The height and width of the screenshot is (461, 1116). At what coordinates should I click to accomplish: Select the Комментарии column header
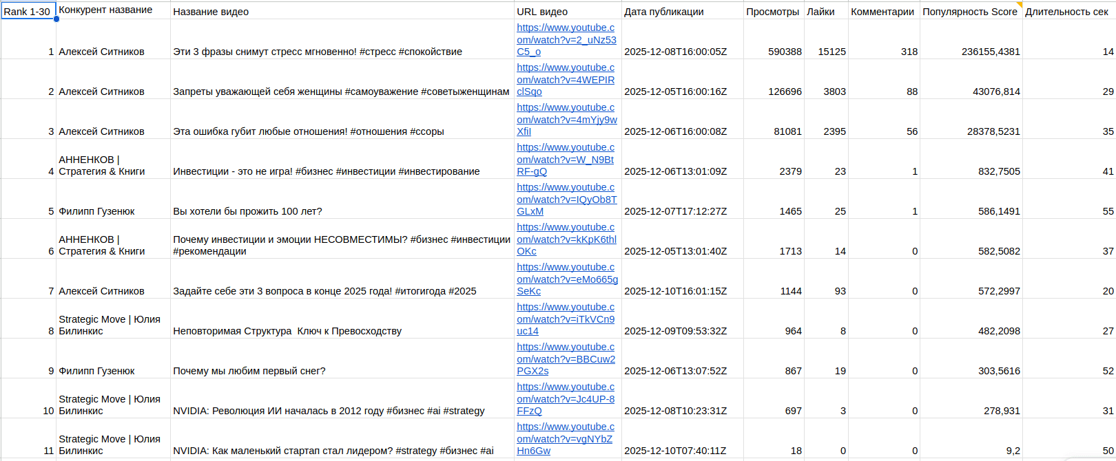click(x=883, y=11)
